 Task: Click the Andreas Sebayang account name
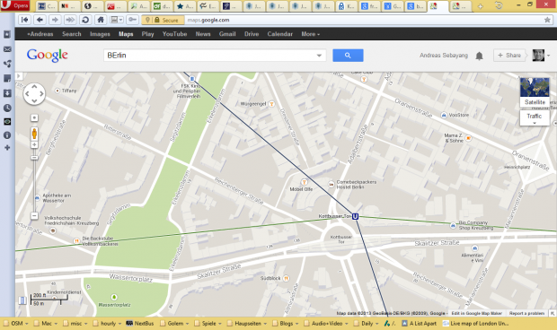(x=444, y=56)
